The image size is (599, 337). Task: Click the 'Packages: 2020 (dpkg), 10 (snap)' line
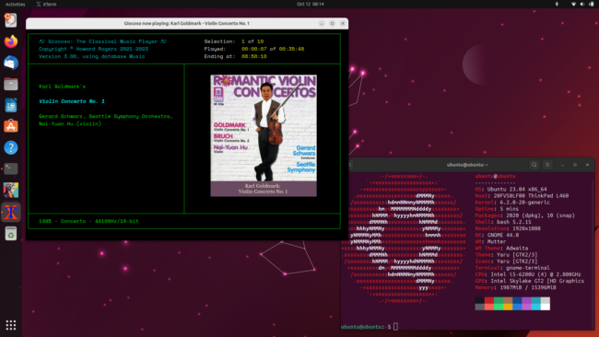(x=525, y=215)
